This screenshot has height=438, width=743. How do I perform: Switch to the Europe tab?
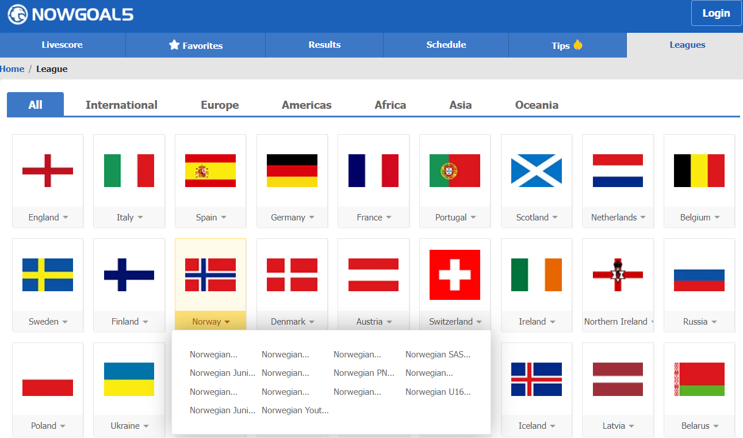(220, 105)
